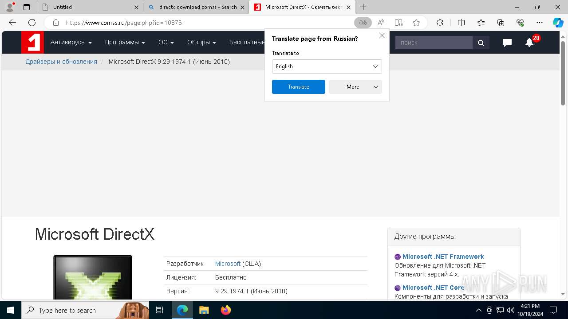Add this page to favorites star

416,23
